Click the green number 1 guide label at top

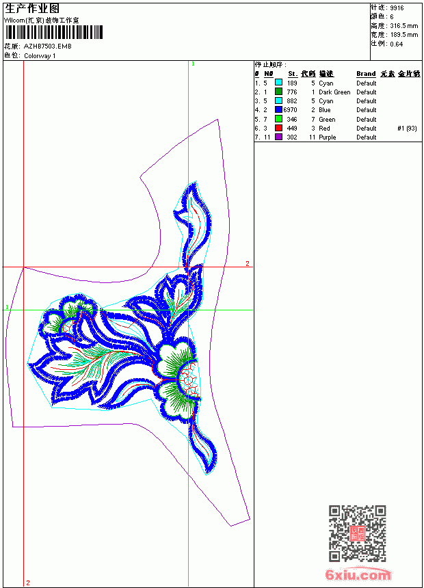(193, 64)
